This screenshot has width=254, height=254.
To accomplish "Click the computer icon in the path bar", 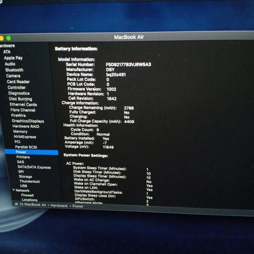I will tap(16, 204).
